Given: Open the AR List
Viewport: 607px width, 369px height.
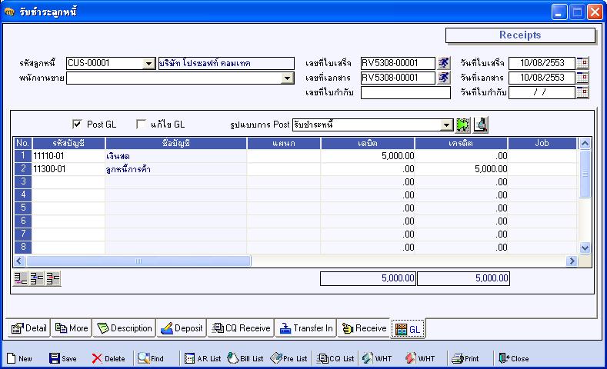Looking at the screenshot, I should click(202, 358).
